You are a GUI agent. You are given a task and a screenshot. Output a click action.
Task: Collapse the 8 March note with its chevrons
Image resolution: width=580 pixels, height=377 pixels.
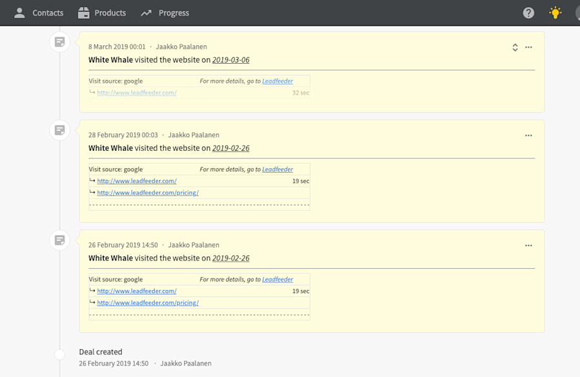[514, 46]
